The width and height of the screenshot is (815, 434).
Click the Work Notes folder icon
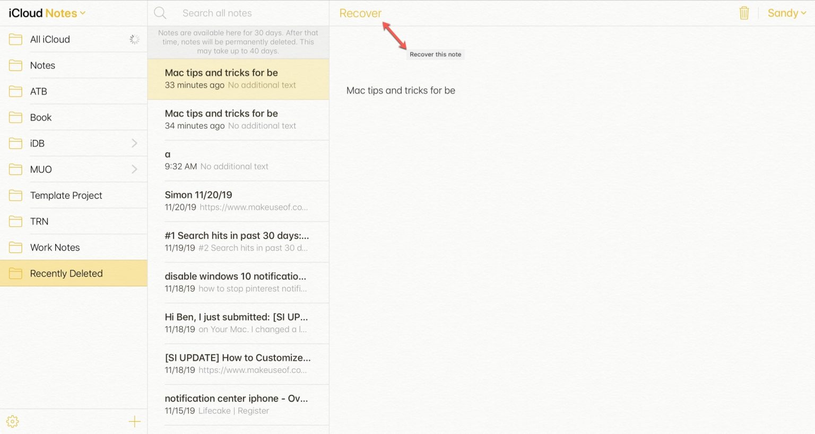pos(16,247)
